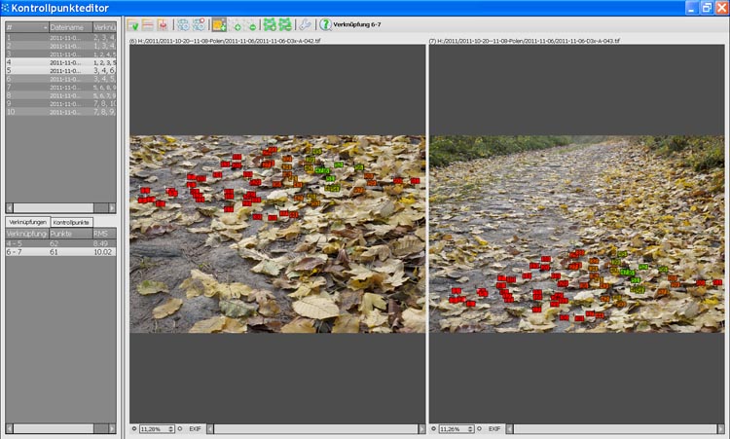Switch to the Kontrollpunkte tab
Viewport: 730px width, 439px height.
(x=72, y=223)
